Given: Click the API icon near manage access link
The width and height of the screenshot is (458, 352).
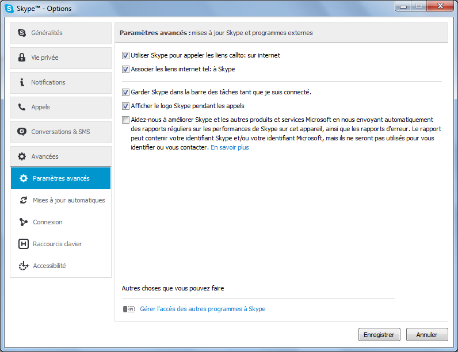Looking at the screenshot, I should [x=129, y=309].
